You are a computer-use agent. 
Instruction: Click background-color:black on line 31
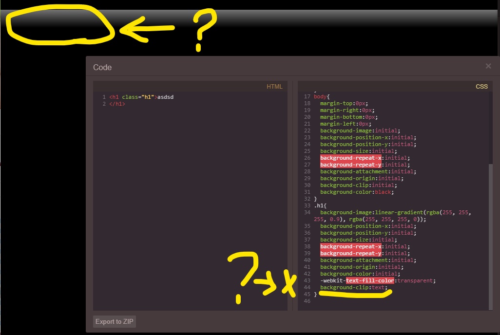(357, 192)
